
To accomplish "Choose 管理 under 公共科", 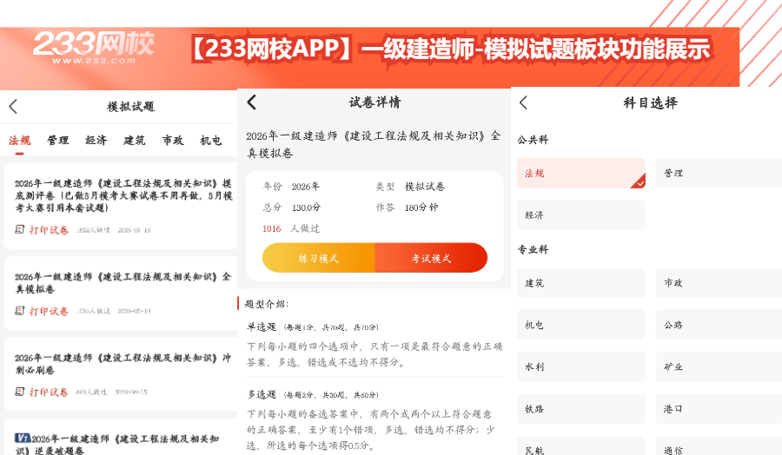I will point(719,173).
